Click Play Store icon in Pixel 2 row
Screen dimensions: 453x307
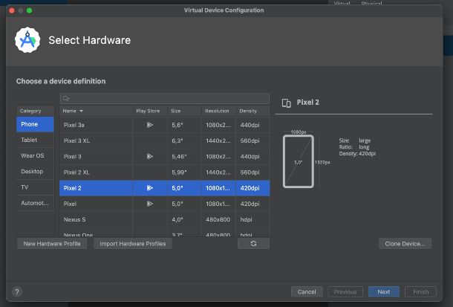[150, 188]
